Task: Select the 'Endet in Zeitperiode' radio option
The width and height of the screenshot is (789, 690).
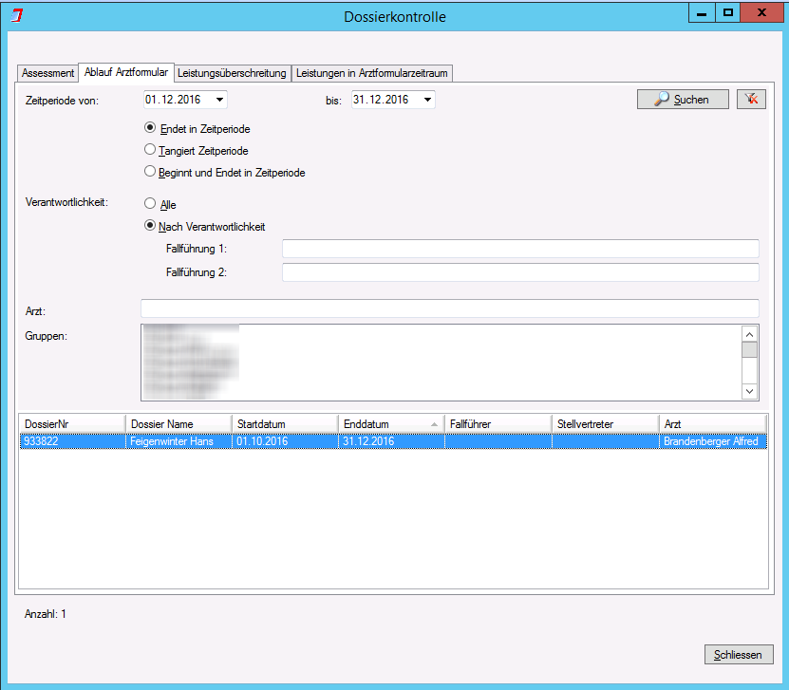Action: [150, 128]
